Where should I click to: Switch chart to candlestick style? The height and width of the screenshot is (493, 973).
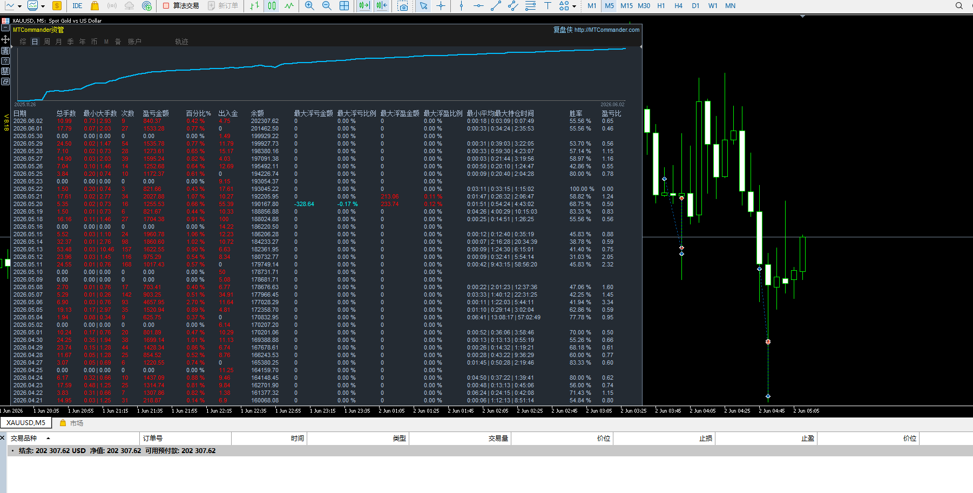[272, 6]
